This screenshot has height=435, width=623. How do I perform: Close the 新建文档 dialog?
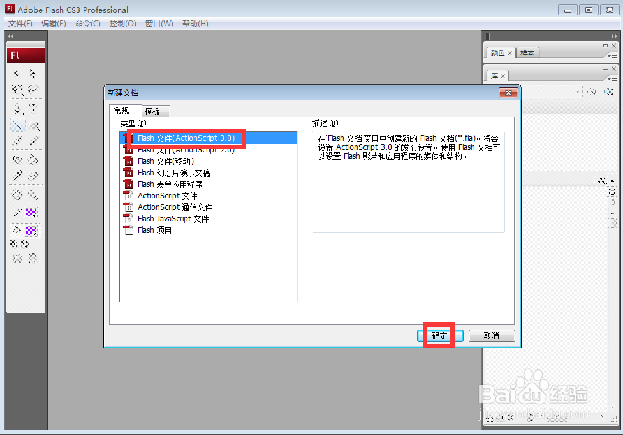509,93
